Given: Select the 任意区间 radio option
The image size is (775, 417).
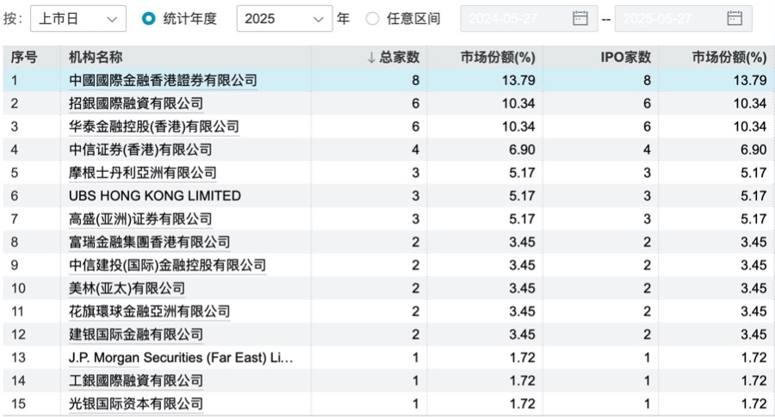Looking at the screenshot, I should click(372, 19).
